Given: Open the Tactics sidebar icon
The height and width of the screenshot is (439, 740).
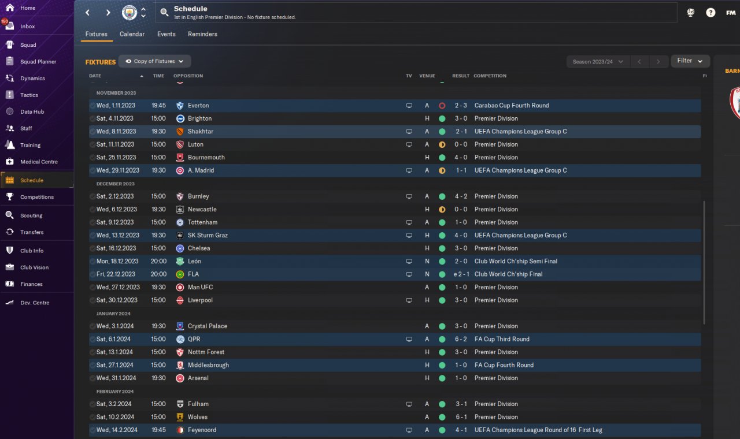Looking at the screenshot, I should [10, 95].
